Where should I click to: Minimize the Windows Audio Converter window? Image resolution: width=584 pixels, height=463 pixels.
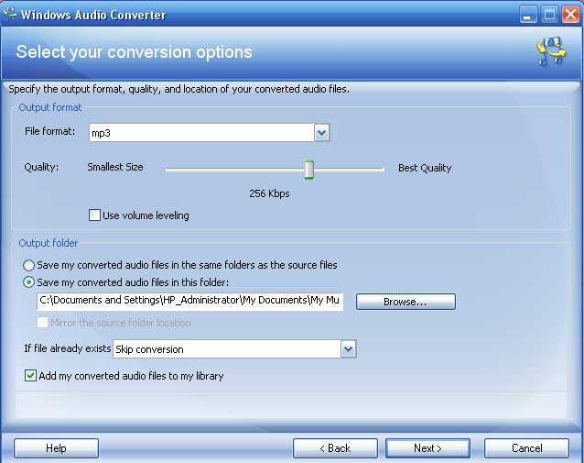528,15
